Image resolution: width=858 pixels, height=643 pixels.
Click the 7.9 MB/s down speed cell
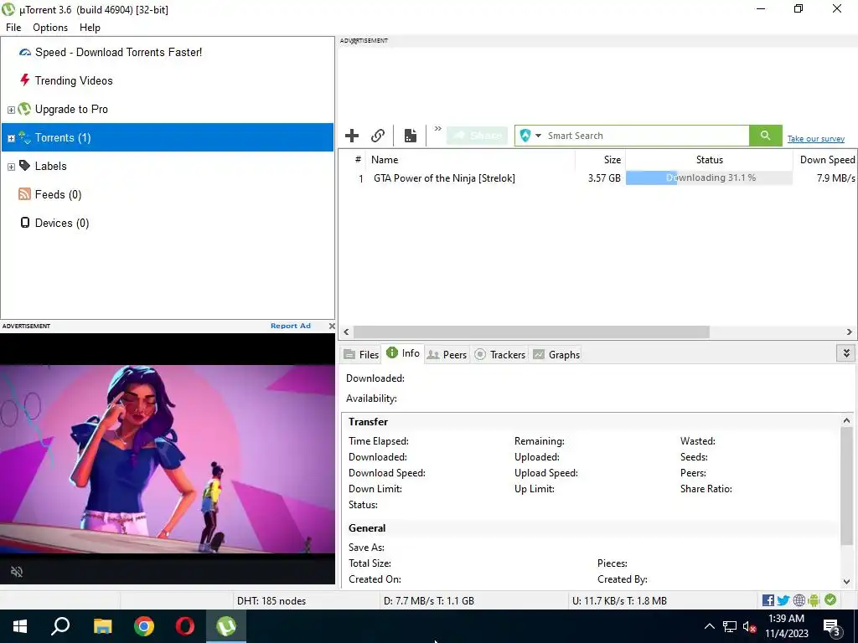(x=835, y=178)
